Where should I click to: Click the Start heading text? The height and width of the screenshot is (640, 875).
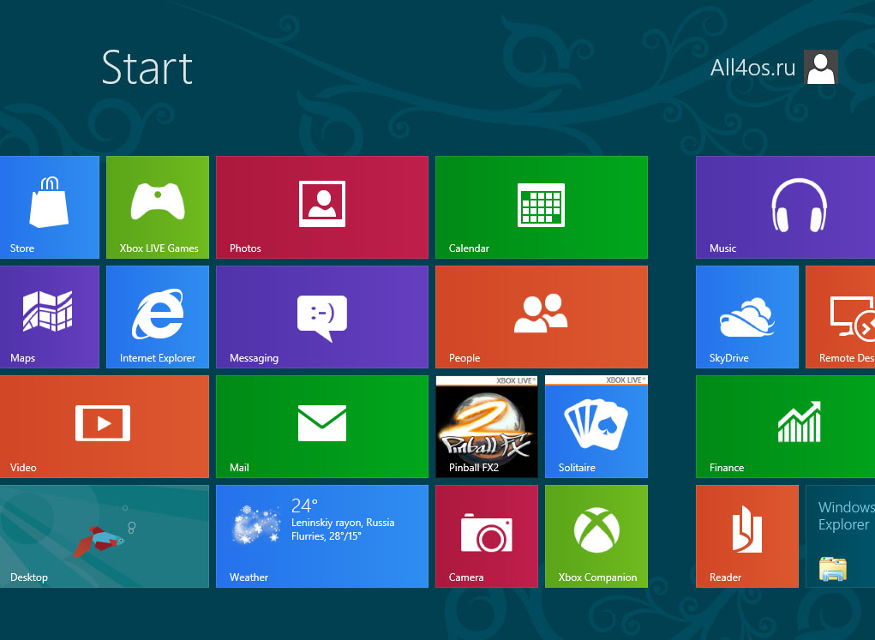[147, 68]
